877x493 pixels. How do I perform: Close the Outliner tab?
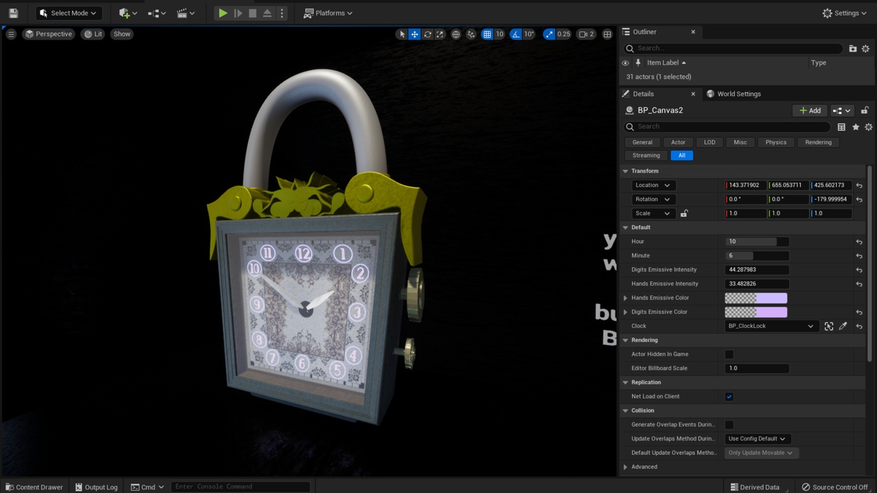point(693,31)
